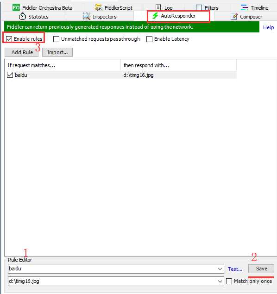The image size is (277, 294).
Task: Click the Add Rule button
Action: click(x=22, y=52)
